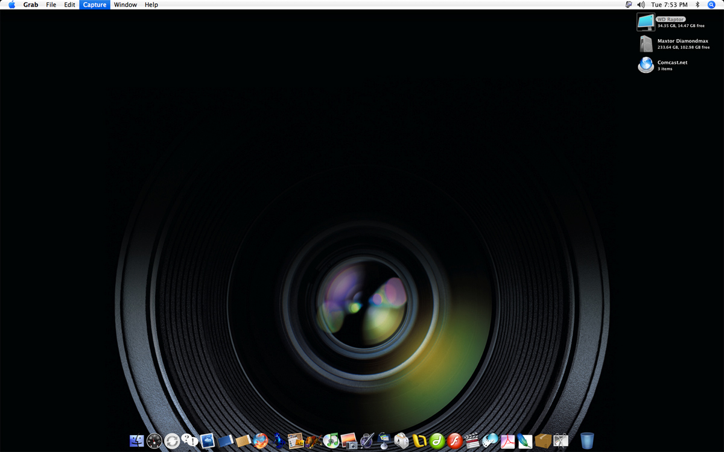
Task: Launch Keynote podium icon in Dock
Action: [x=384, y=441]
